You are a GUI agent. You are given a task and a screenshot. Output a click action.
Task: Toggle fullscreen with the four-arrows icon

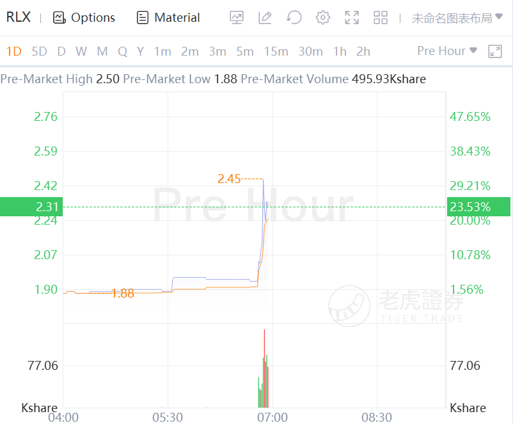click(x=352, y=17)
